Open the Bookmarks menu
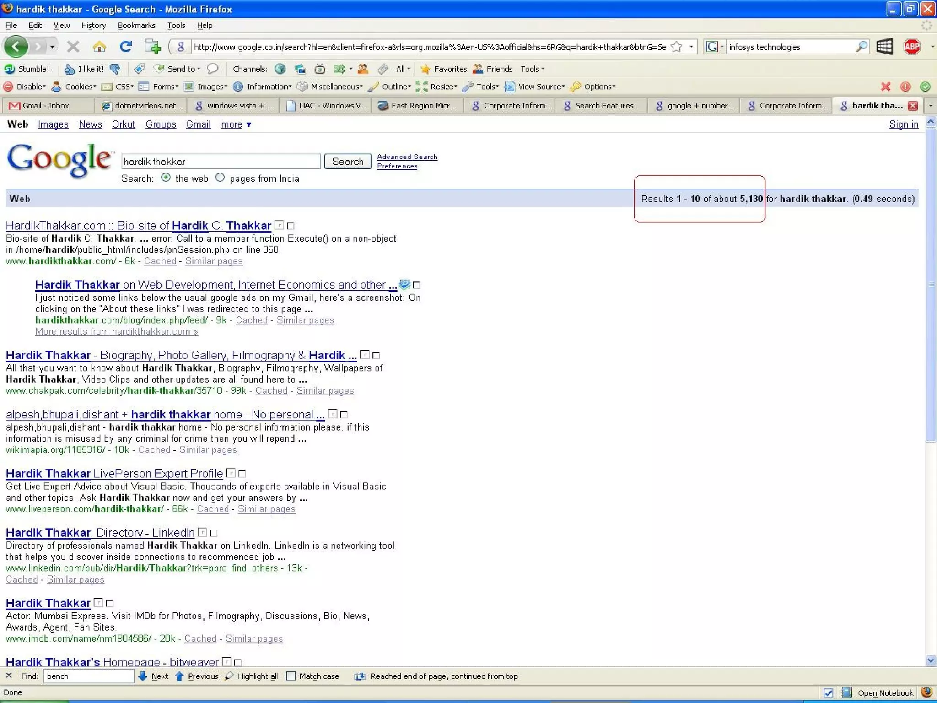The height and width of the screenshot is (703, 937). click(136, 26)
